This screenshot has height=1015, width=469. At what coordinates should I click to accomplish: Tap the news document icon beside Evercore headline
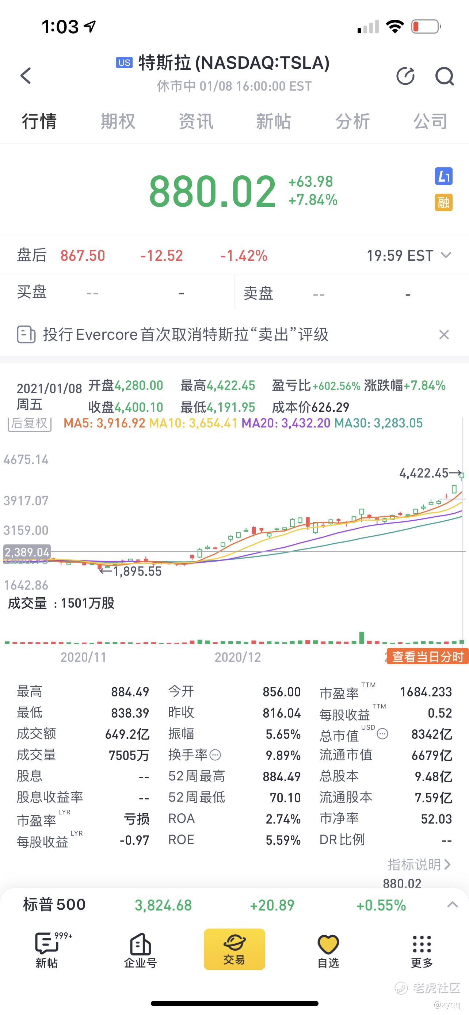26,335
